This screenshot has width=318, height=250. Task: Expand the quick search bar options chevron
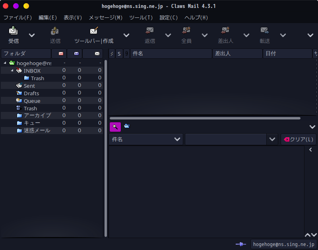(x=312, y=127)
